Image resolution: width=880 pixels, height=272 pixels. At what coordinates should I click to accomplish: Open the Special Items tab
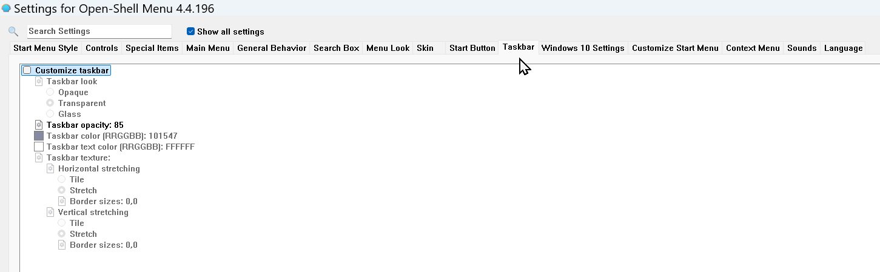[152, 48]
